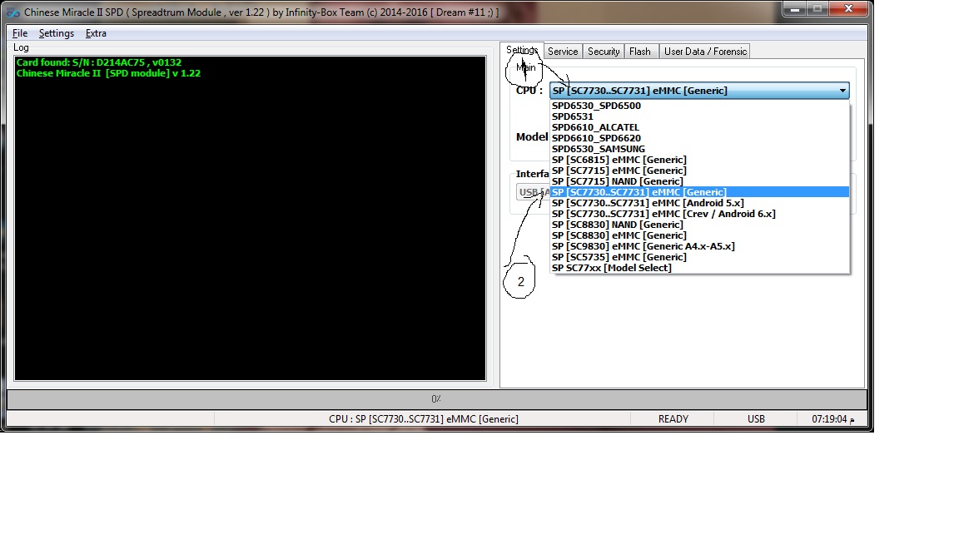The width and height of the screenshot is (959, 539).
Task: Choose SP [SC7730..SC7731] eMMC [Android 5.x]
Action: (699, 203)
